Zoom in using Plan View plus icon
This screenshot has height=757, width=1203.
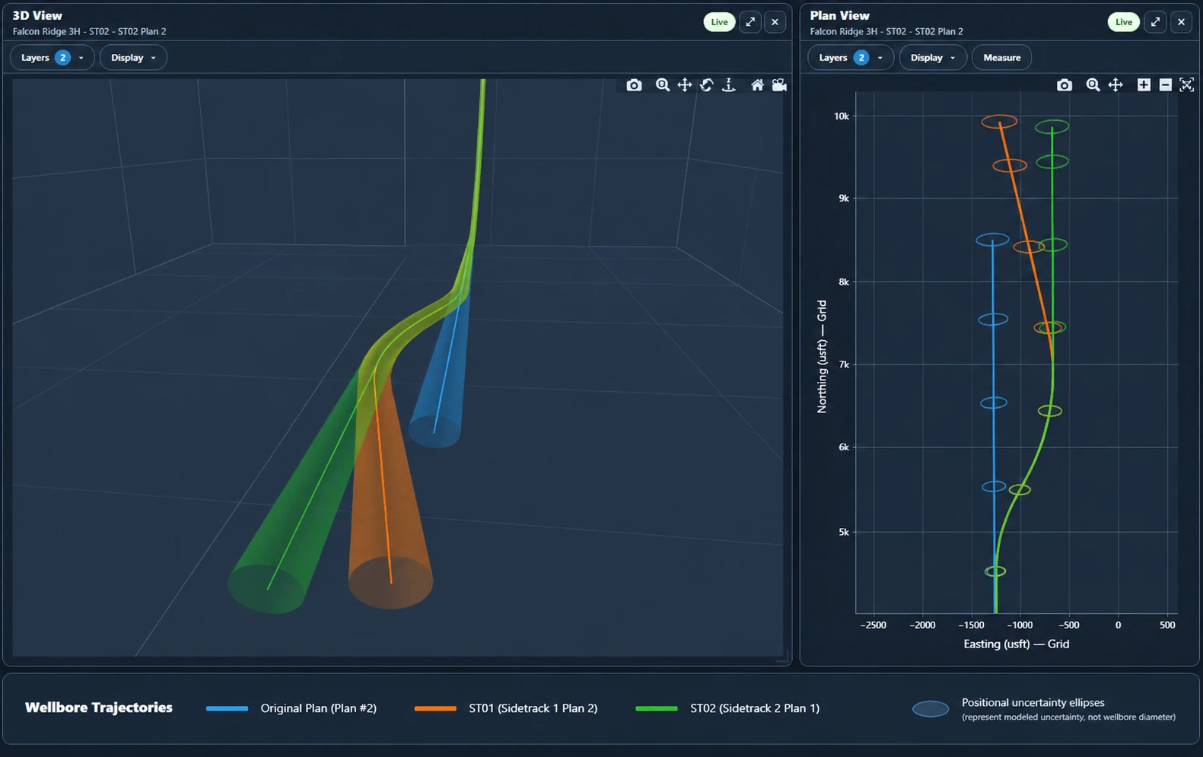(1144, 85)
